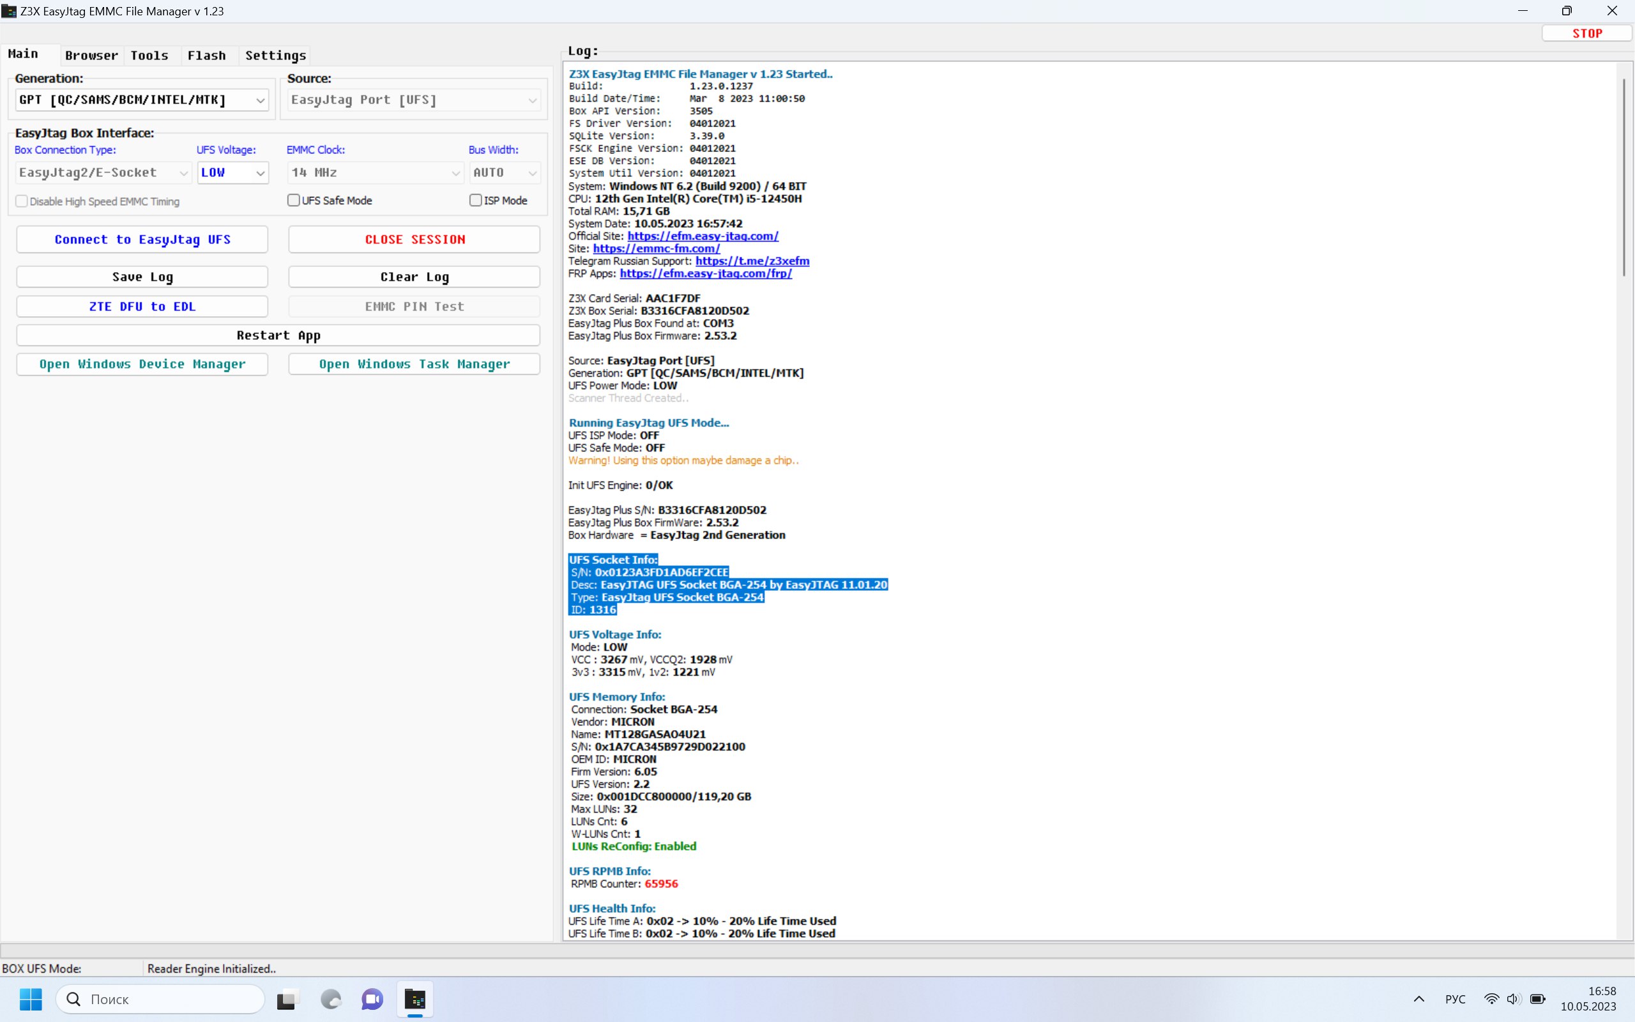
Task: Click the app icon in the title bar
Action: (9, 11)
